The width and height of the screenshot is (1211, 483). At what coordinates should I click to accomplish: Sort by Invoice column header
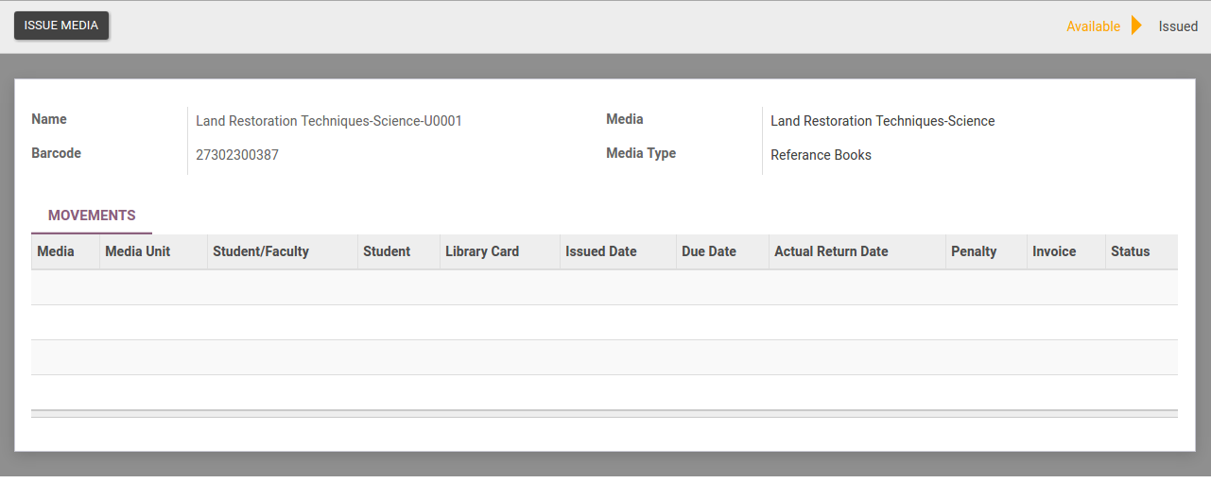pyautogui.click(x=1054, y=251)
